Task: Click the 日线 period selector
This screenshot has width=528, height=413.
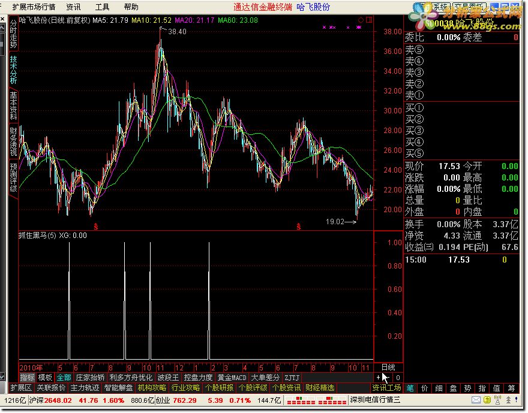Action: tap(388, 367)
